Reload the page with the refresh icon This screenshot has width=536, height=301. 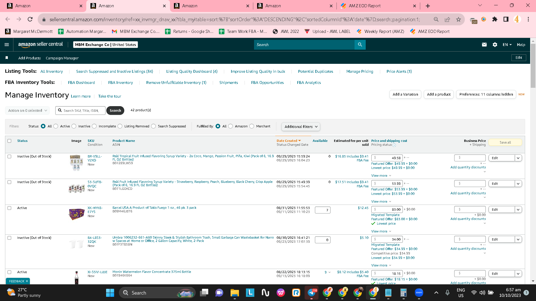click(30, 19)
